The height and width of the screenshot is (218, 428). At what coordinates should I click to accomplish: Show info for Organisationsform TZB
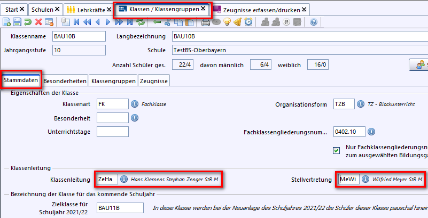point(361,104)
